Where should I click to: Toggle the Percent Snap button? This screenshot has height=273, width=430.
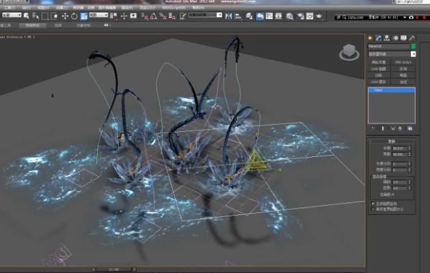point(163,16)
